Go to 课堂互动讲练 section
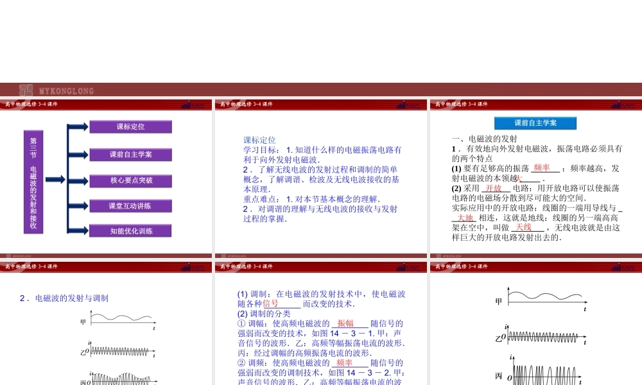This screenshot has height=385, width=642. (x=131, y=206)
